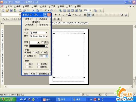Image resolution: width=136 pixels, height=102 pixels.
Task: Click the Format Painter brush icon
Action: (x=45, y=10)
